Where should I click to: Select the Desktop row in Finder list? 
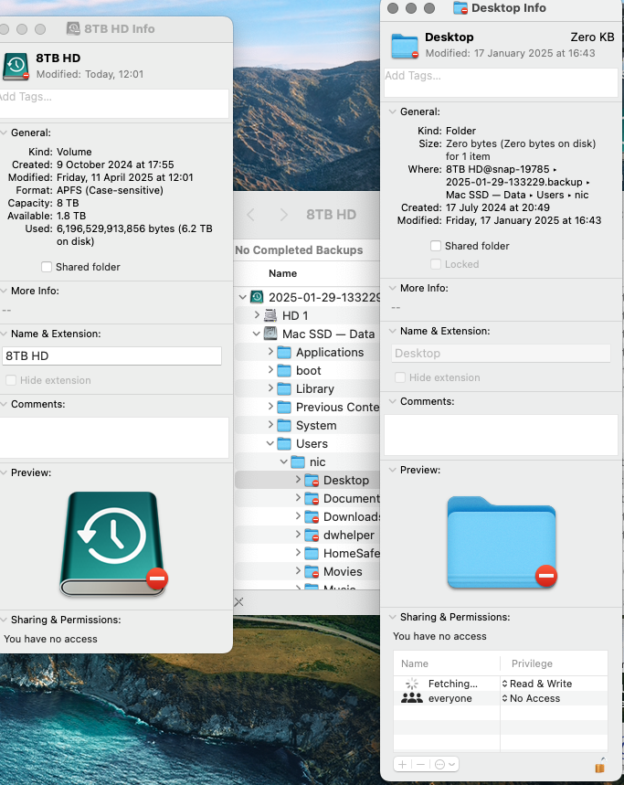point(307,480)
